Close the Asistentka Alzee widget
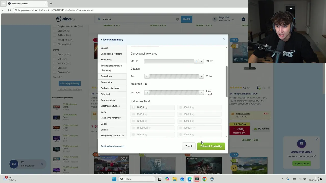This screenshot has height=183, width=326. tap(317, 139)
